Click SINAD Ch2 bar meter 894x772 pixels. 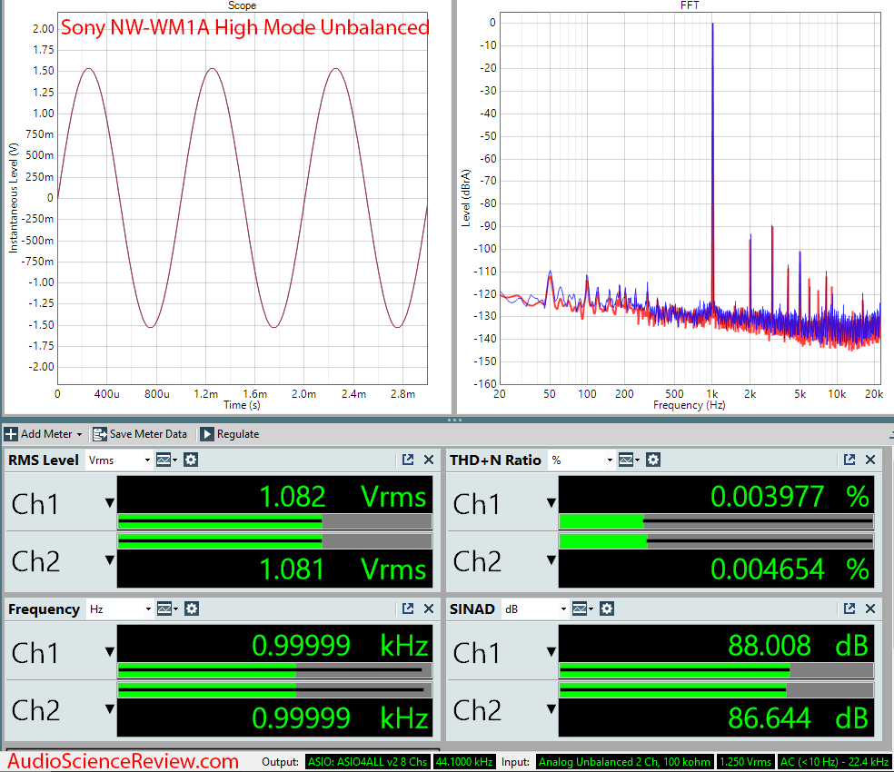716,690
